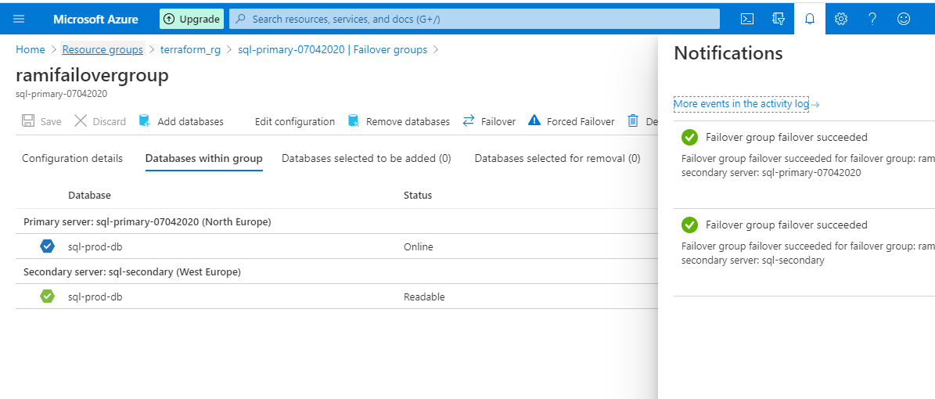
Task: Open the Databases selected for removal tab
Action: [558, 158]
